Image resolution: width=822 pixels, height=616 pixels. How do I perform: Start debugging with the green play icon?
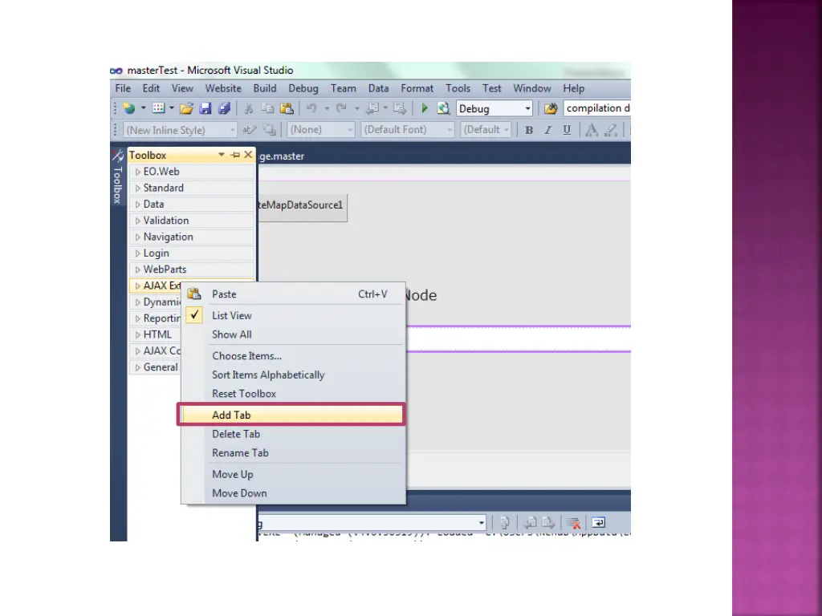(425, 108)
